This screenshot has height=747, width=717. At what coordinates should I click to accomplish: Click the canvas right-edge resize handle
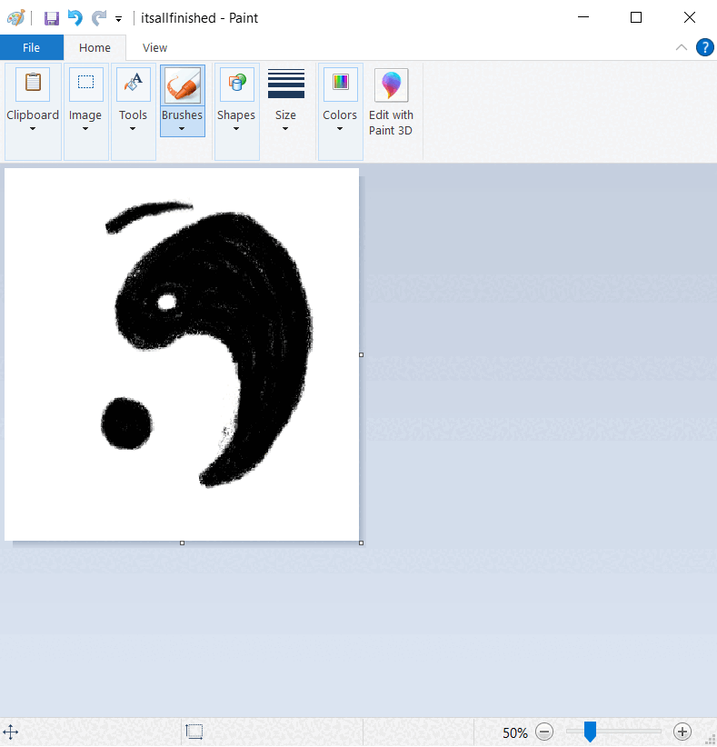(x=361, y=355)
